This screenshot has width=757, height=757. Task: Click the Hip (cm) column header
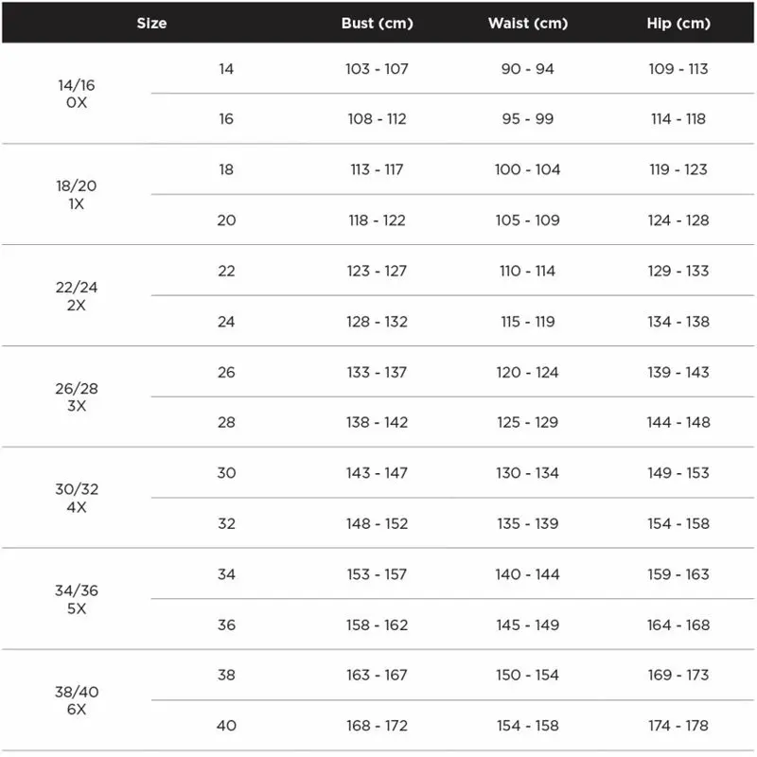678,23
